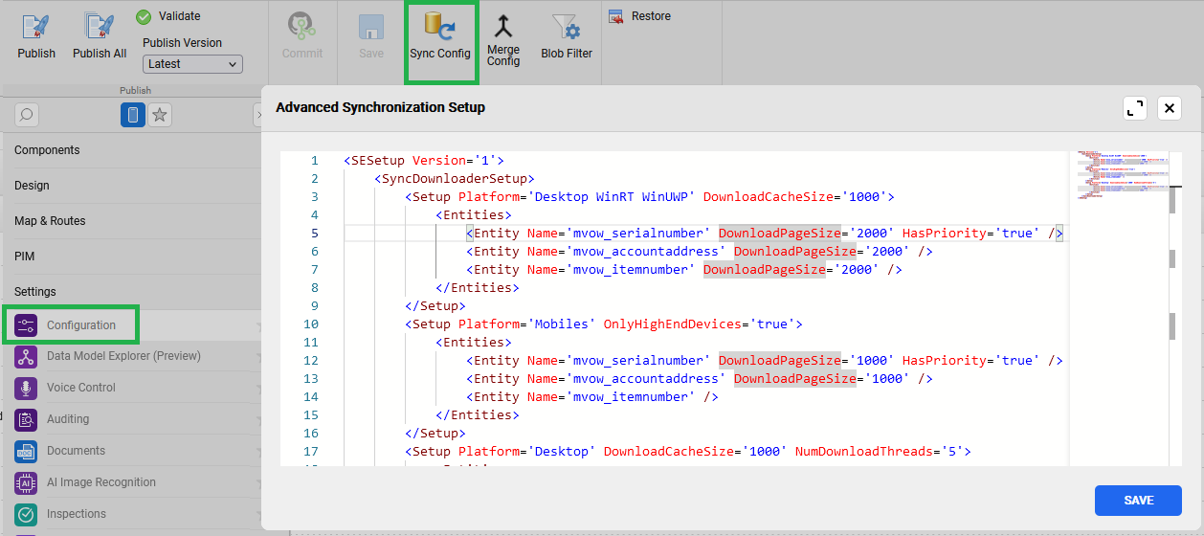The width and height of the screenshot is (1204, 536).
Task: Toggle the mobile device view button
Action: 133,115
